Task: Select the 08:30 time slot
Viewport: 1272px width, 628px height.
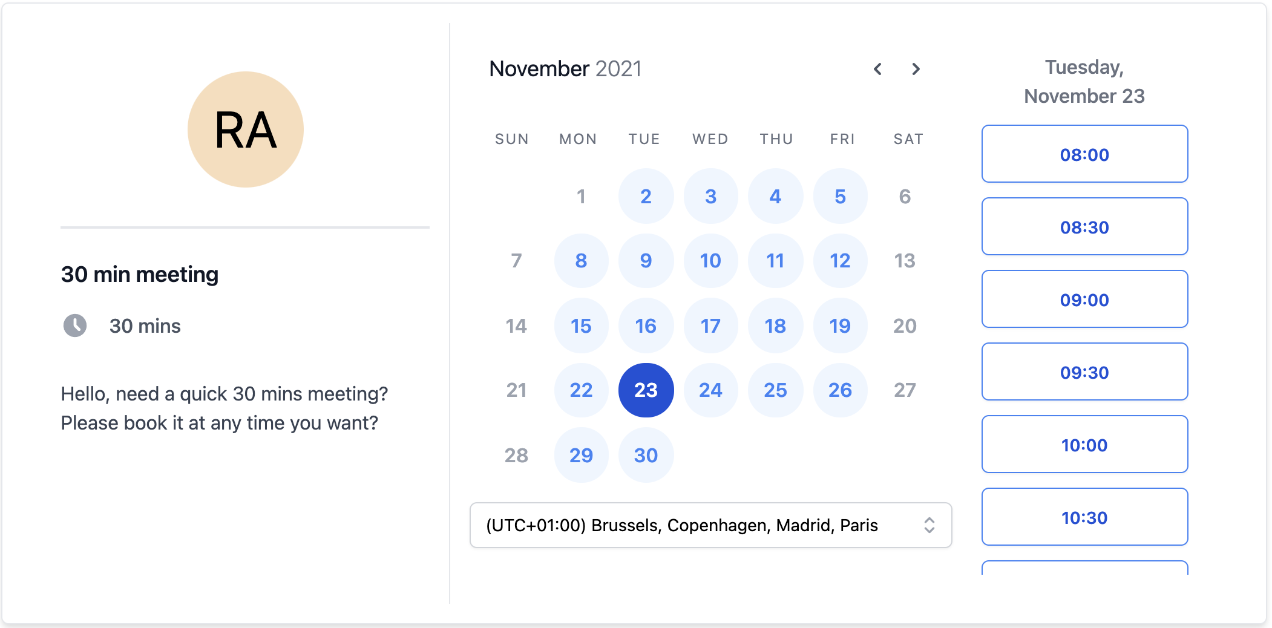Action: [x=1084, y=227]
